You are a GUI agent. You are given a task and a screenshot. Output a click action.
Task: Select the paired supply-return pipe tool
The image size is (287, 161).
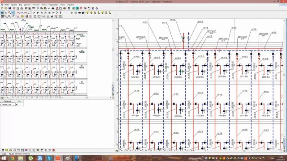click(x=26, y=13)
